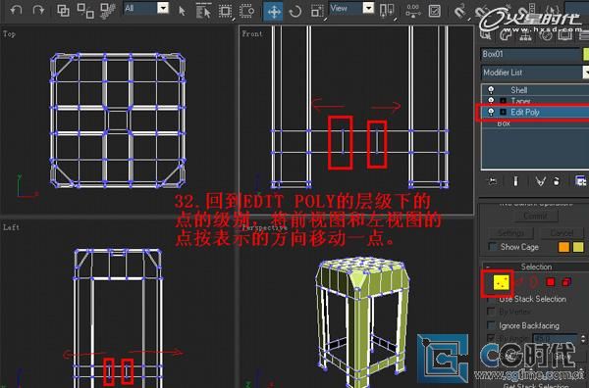The width and height of the screenshot is (589, 388).
Task: Click the By Angle value spinner
Action: click(x=582, y=338)
